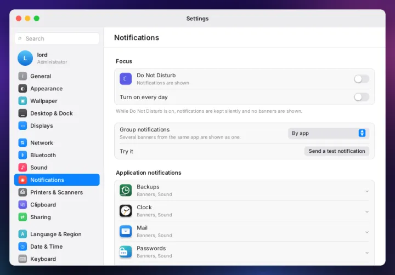Click the General gear icon in sidebar
The image size is (395, 275).
22,76
